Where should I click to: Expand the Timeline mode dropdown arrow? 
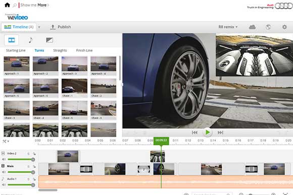pos(39,27)
